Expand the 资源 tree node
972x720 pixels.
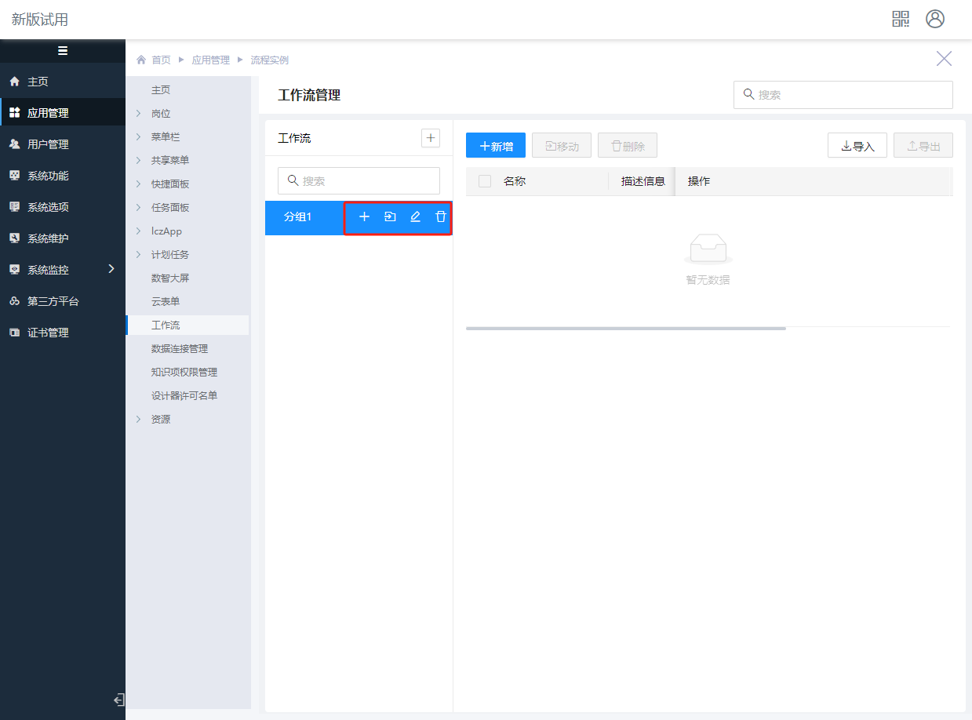138,420
